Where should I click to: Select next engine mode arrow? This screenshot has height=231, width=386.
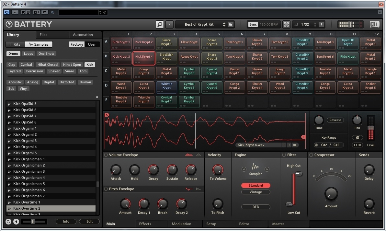pyautogui.click(x=267, y=169)
